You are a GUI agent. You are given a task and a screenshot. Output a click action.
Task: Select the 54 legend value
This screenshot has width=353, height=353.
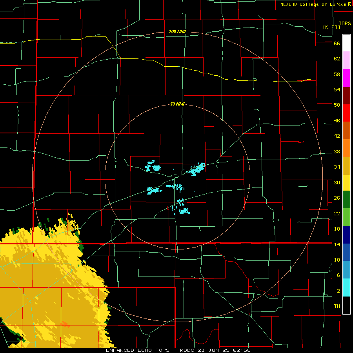tap(337, 89)
